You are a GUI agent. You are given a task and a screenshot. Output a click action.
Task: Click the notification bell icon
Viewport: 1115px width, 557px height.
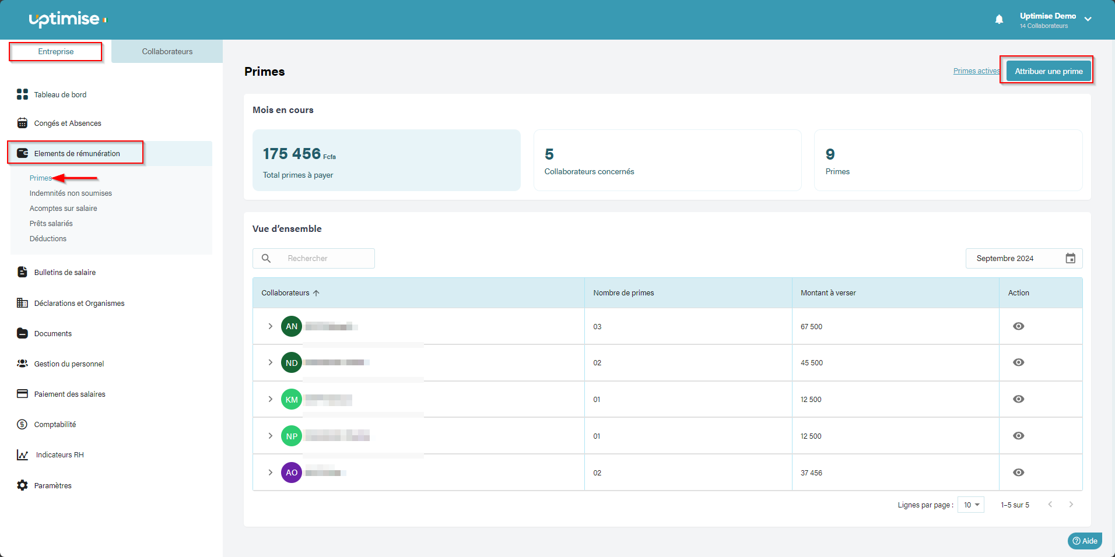point(999,20)
